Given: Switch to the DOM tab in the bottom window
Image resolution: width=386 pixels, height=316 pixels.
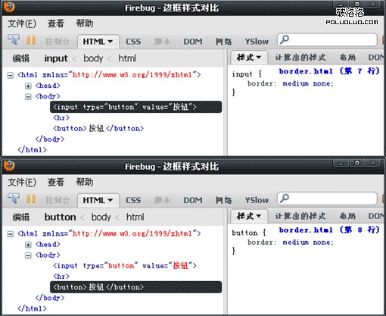Looking at the screenshot, I should tap(193, 200).
